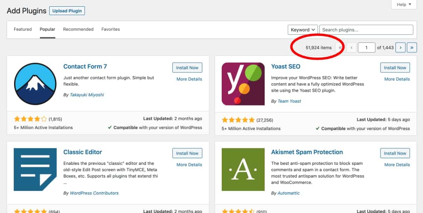Switch to the Featured tab

coord(23,29)
